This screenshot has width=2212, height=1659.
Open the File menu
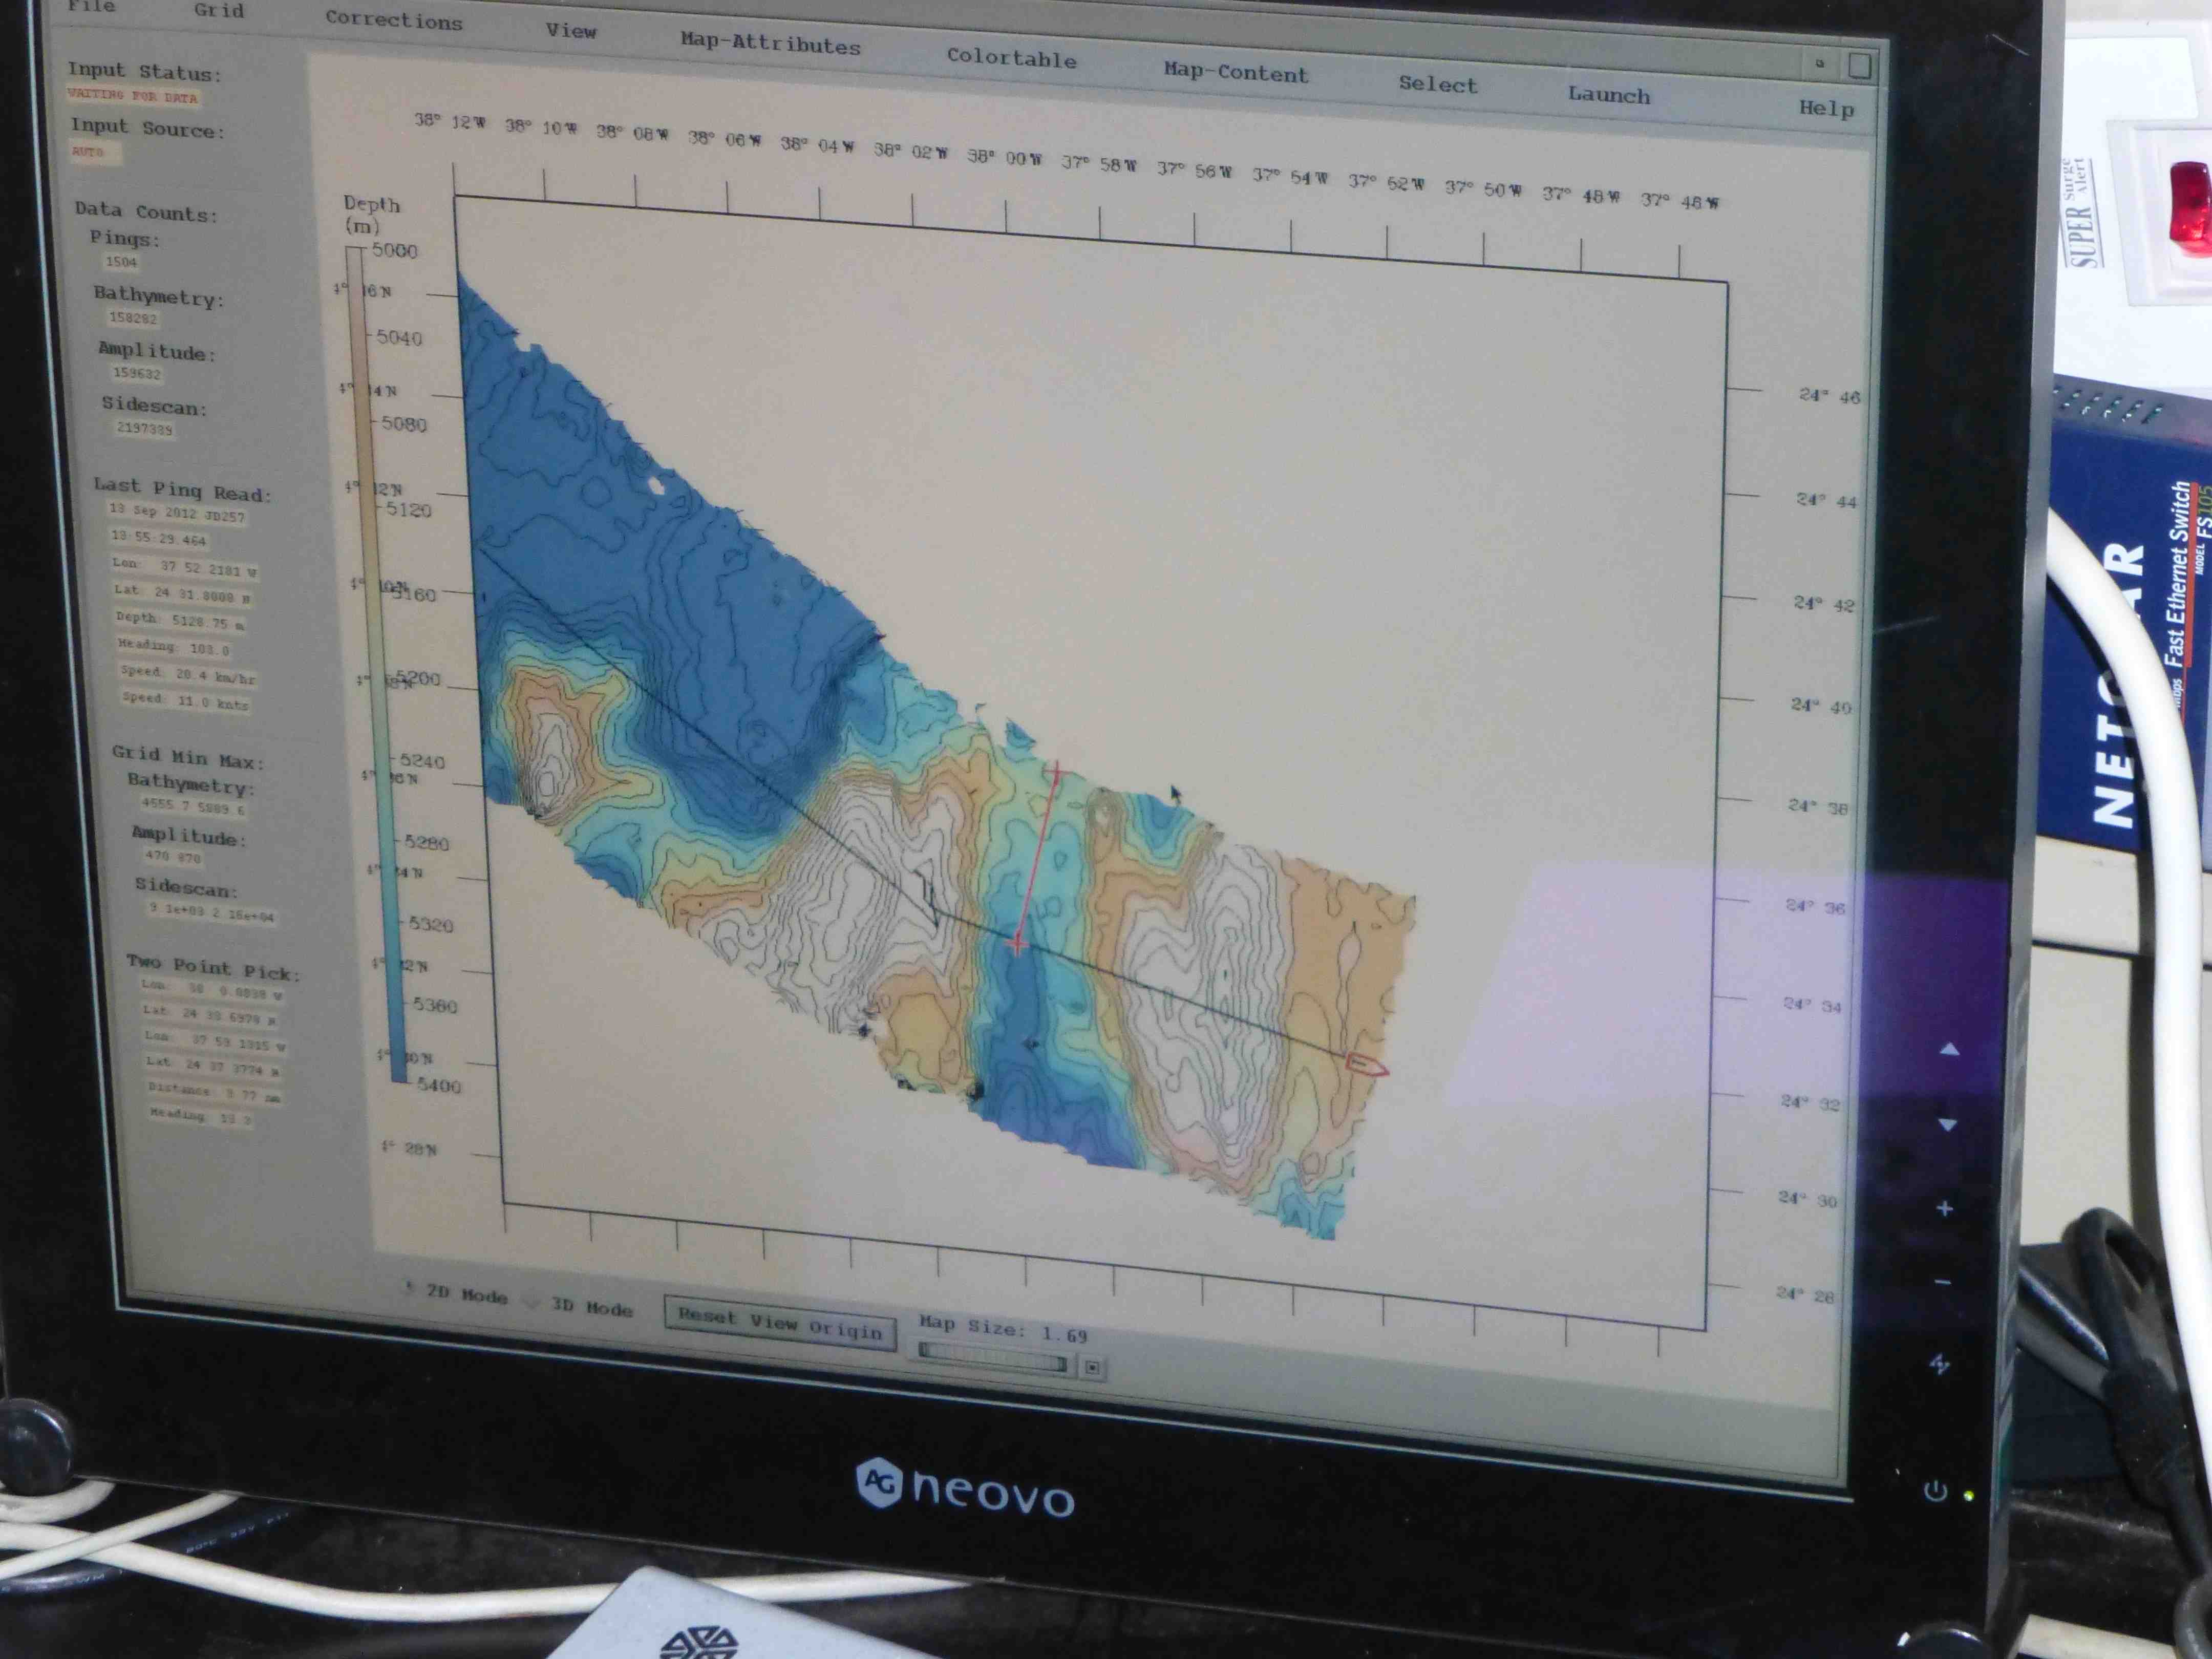point(92,6)
